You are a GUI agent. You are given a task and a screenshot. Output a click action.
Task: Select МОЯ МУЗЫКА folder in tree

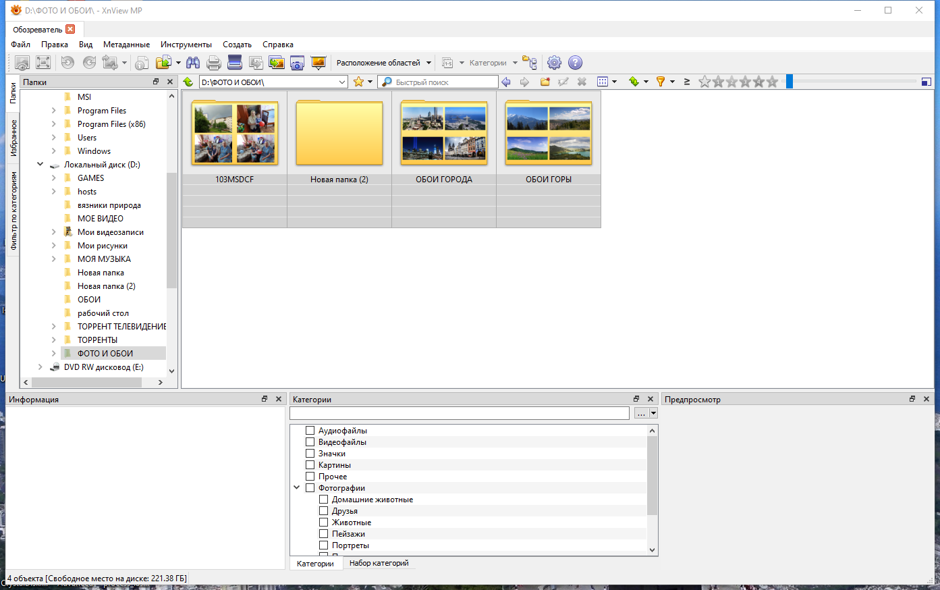[x=104, y=259]
